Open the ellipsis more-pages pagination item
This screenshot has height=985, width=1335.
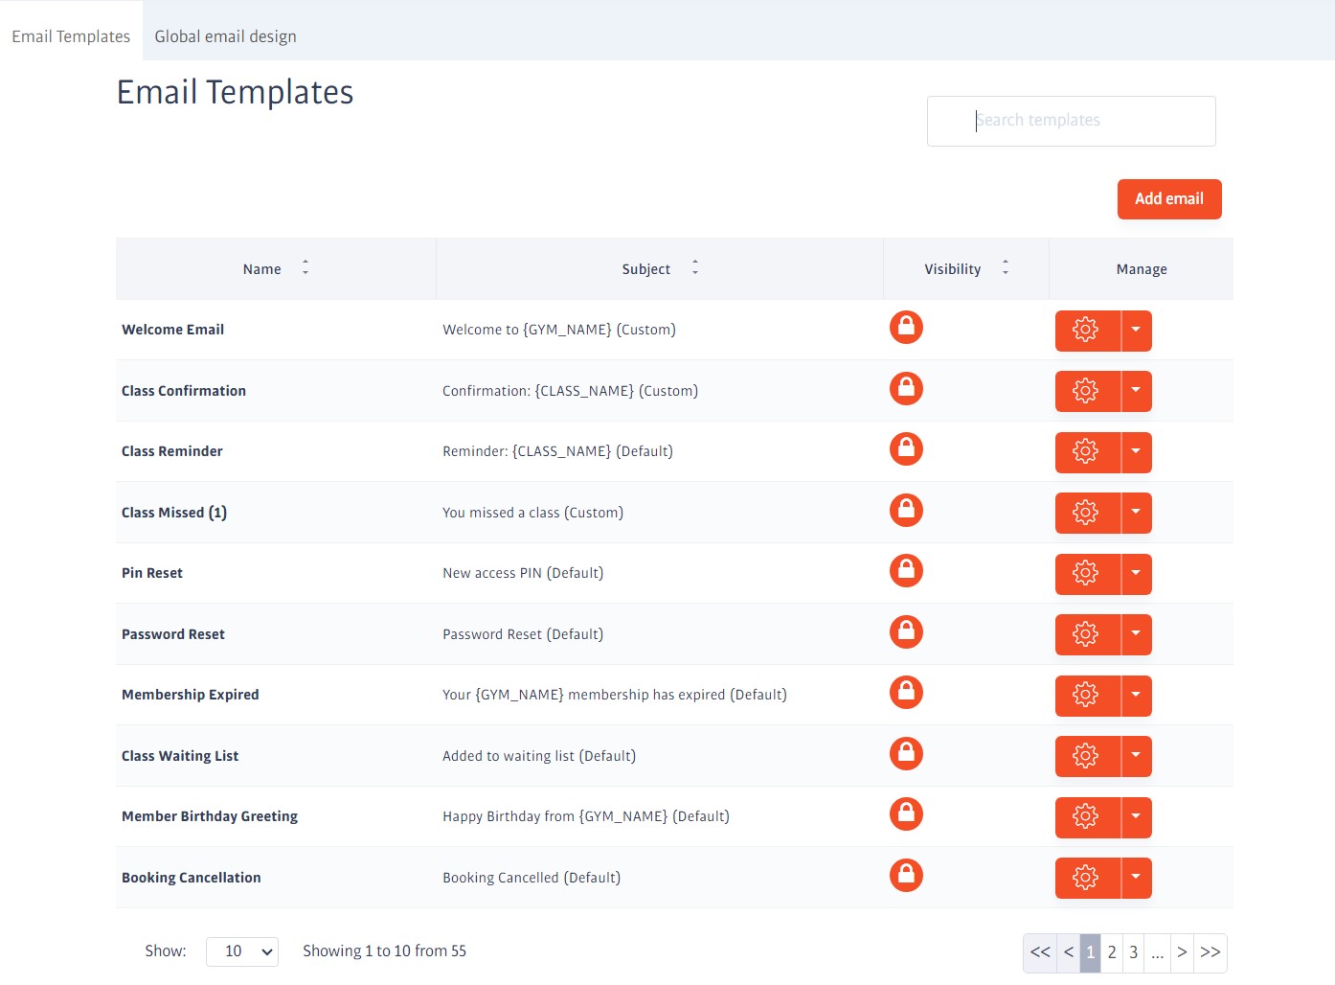click(1157, 952)
